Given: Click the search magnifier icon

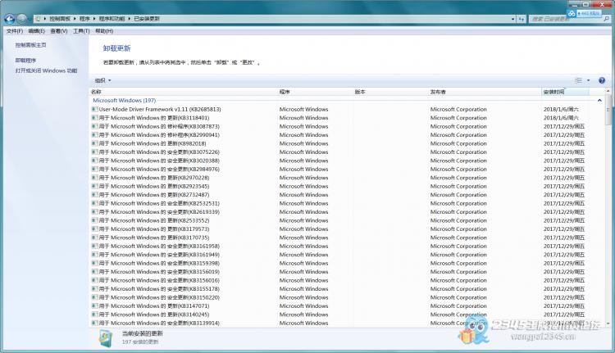Looking at the screenshot, I should (x=606, y=19).
